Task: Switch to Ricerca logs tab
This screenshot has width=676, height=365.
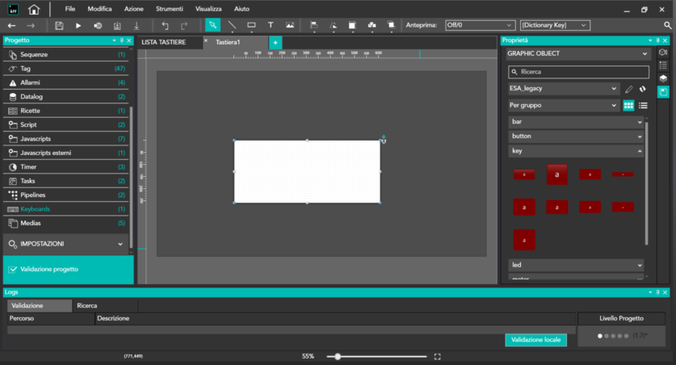Action: (x=87, y=305)
